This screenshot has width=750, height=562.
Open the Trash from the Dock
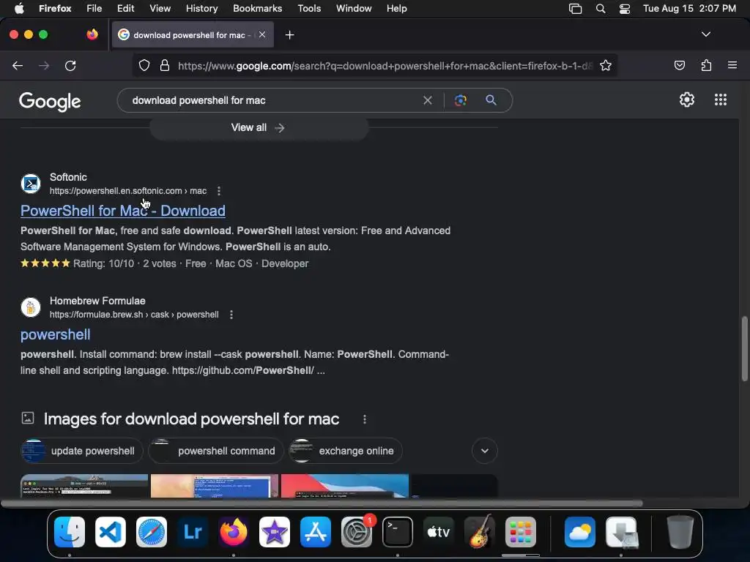click(x=680, y=532)
